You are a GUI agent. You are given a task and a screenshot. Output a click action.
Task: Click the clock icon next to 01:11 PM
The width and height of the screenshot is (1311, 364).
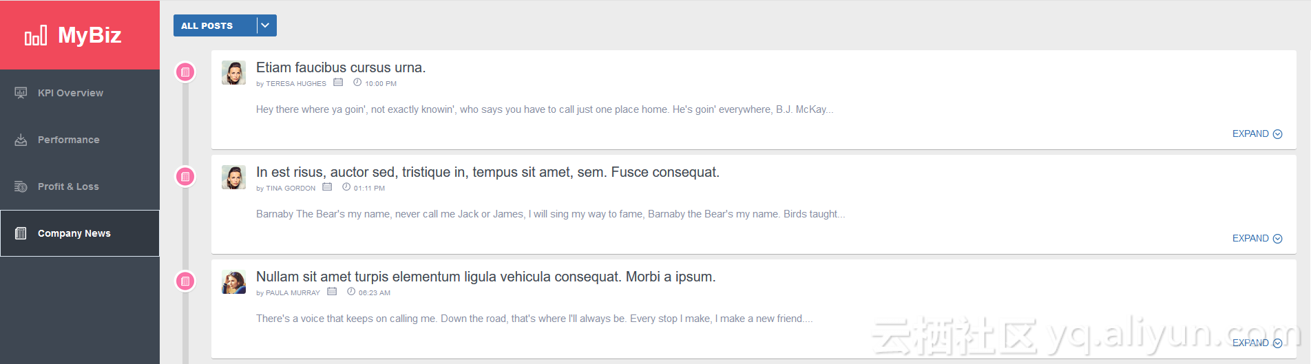point(346,187)
